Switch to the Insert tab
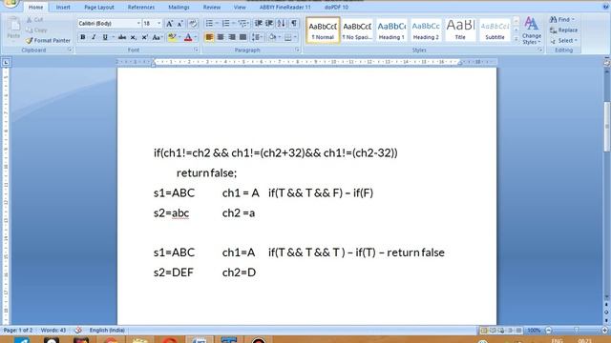 (x=63, y=7)
